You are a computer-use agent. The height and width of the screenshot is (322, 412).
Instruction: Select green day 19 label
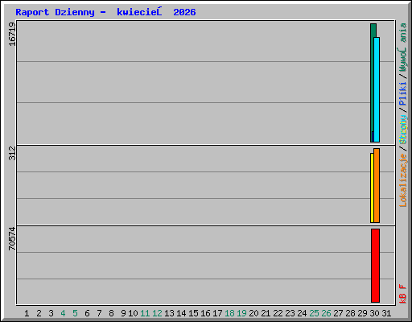click(x=241, y=313)
